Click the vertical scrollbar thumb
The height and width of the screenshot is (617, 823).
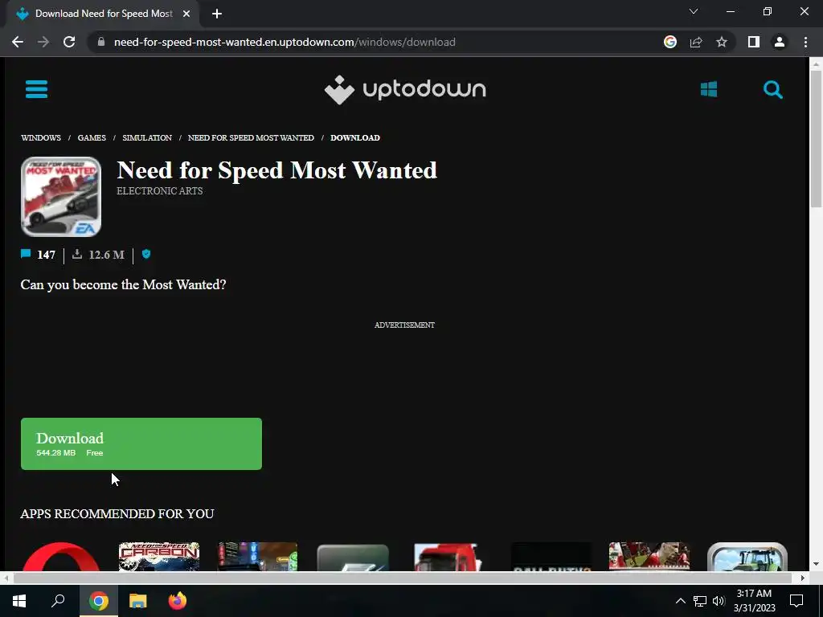pos(816,138)
